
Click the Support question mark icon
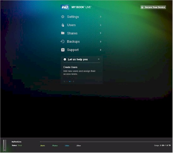[x=63, y=50]
